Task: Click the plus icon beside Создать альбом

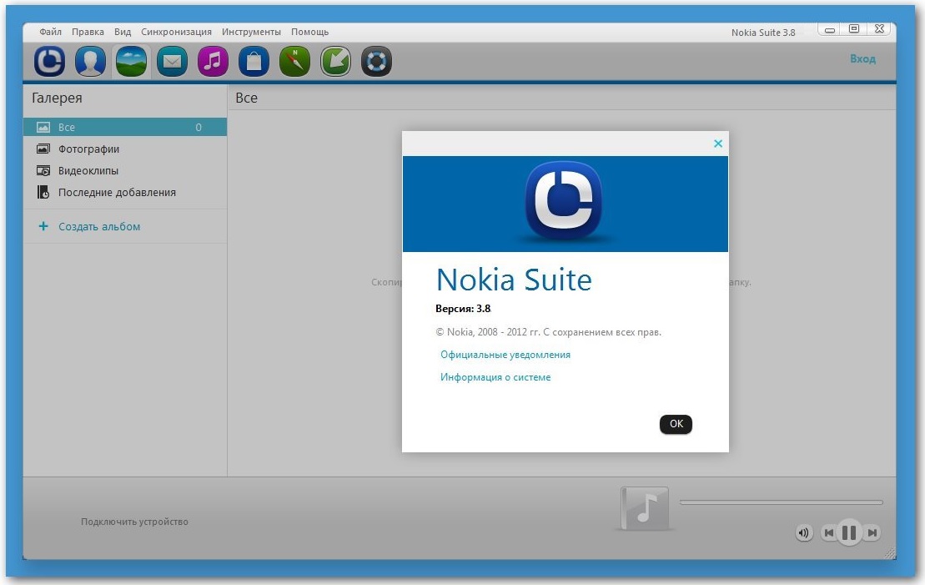Action: (43, 226)
